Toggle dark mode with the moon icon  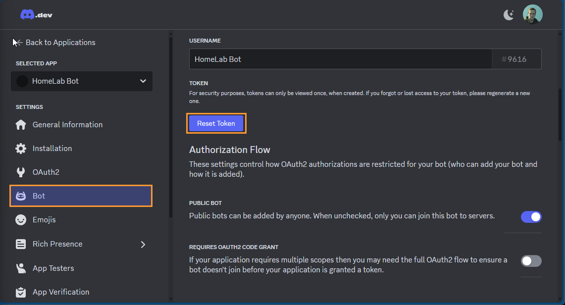tap(509, 15)
